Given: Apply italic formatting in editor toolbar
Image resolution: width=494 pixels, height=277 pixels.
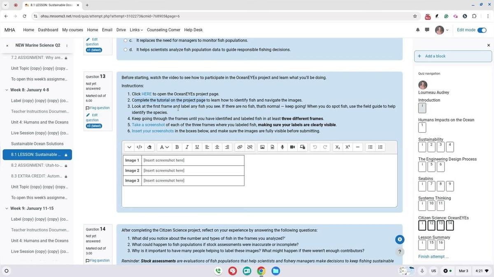Looking at the screenshot, I should tap(187, 147).
